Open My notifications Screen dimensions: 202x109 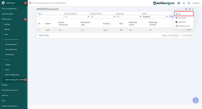tap(11, 45)
